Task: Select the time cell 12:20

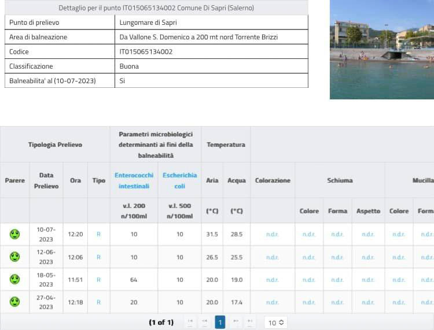Action: coord(75,235)
